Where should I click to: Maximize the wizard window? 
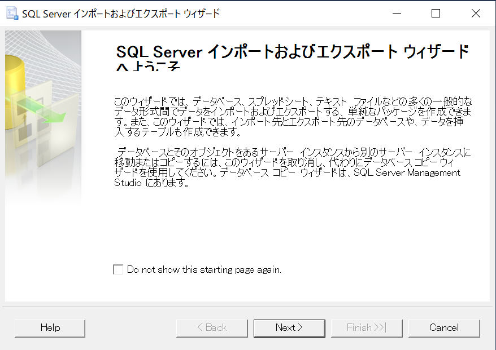(x=436, y=12)
